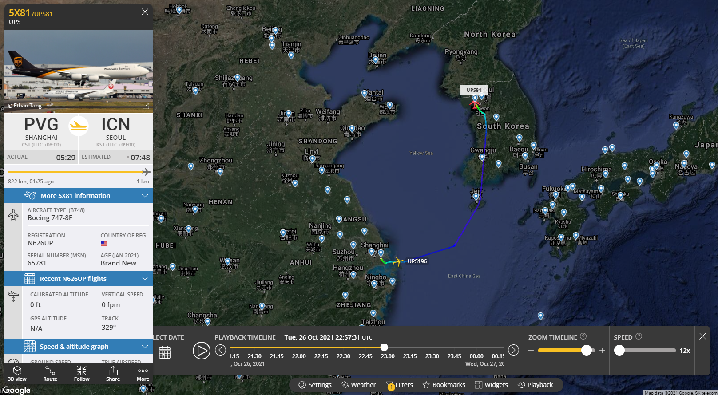Select the Yantai airport marker
This screenshot has width=718, height=395.
click(x=365, y=94)
